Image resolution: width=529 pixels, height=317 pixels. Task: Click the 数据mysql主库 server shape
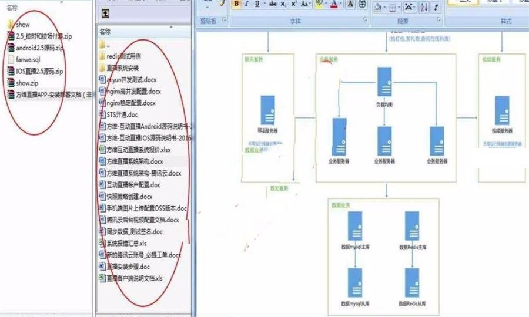click(x=355, y=226)
